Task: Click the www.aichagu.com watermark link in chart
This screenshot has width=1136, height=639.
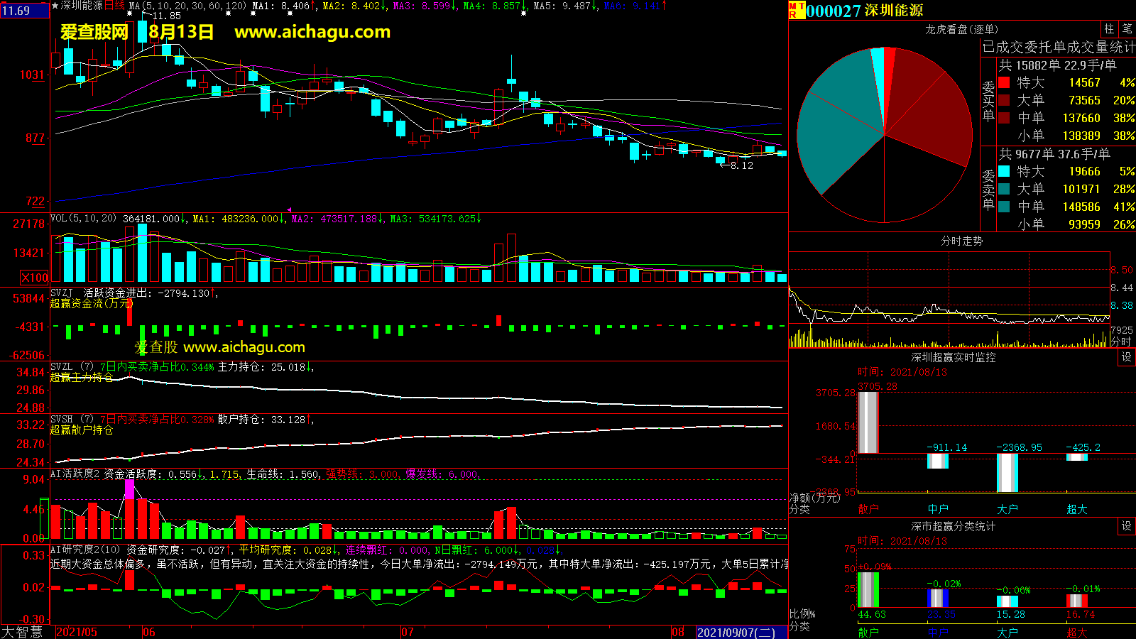Action: click(x=312, y=32)
